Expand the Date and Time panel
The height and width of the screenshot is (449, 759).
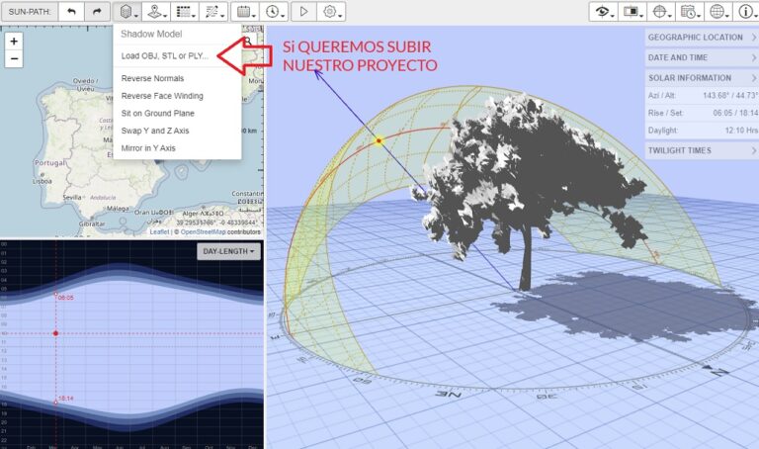point(703,57)
